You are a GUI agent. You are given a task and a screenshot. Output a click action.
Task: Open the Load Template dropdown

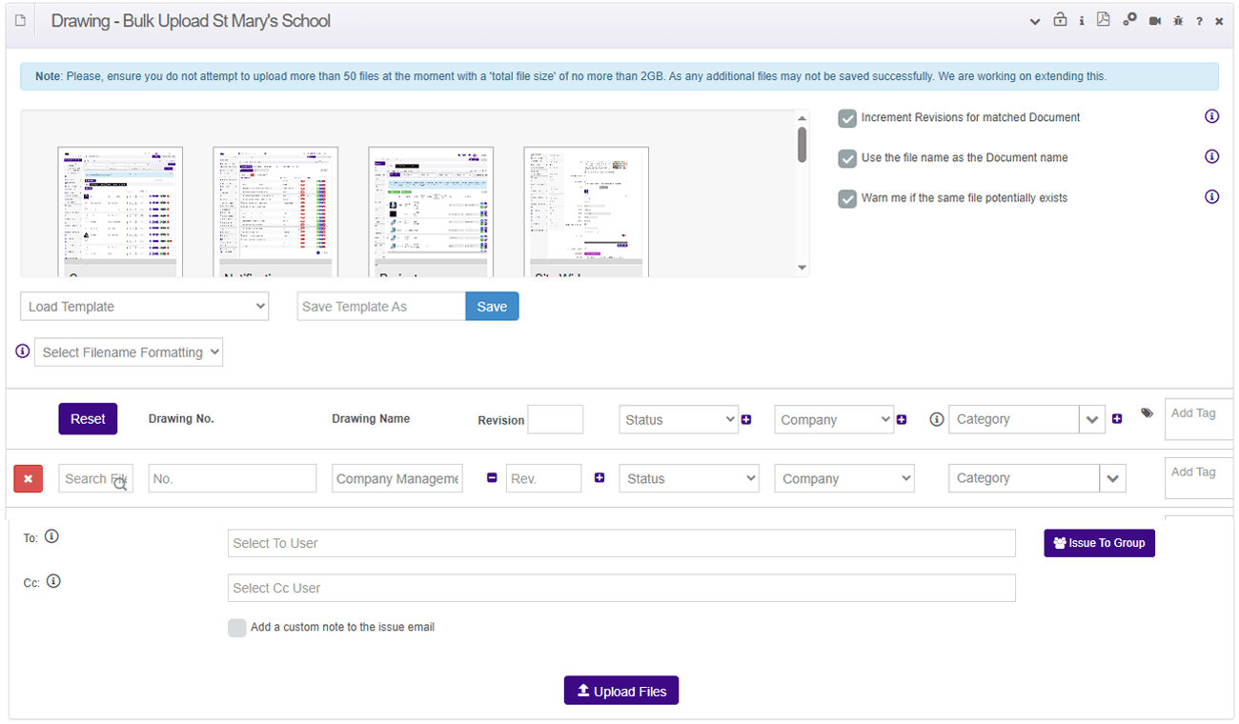pyautogui.click(x=145, y=307)
